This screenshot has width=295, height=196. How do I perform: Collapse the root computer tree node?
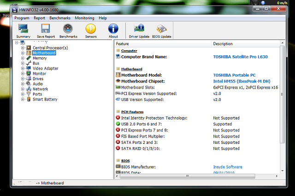[x=17, y=42]
